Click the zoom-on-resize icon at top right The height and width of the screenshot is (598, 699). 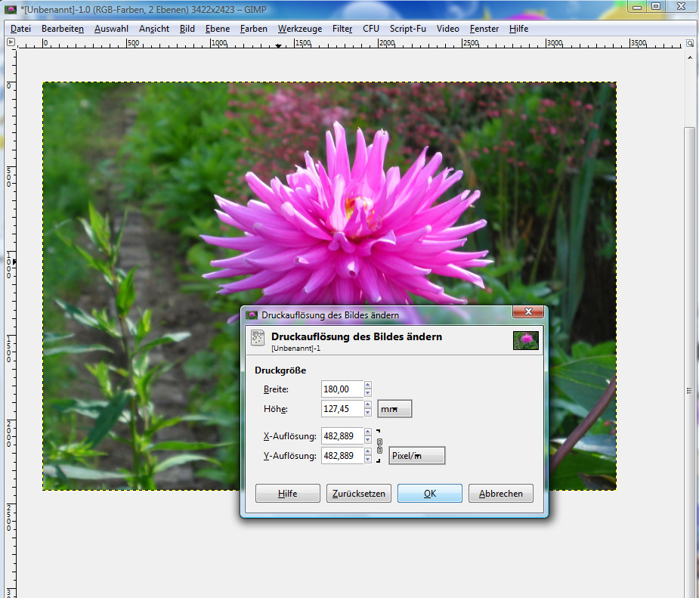tap(690, 42)
